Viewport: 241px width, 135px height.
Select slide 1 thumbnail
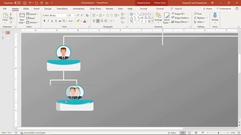pyautogui.click(x=8, y=33)
